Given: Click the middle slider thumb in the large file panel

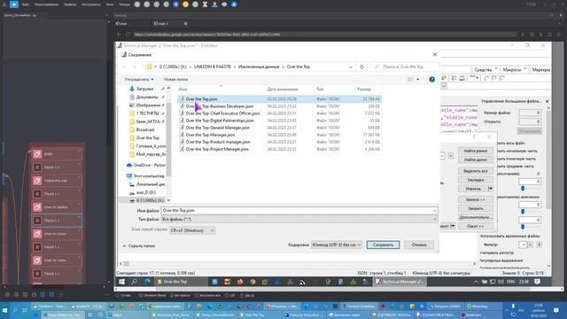Looking at the screenshot, I should 523,212.
